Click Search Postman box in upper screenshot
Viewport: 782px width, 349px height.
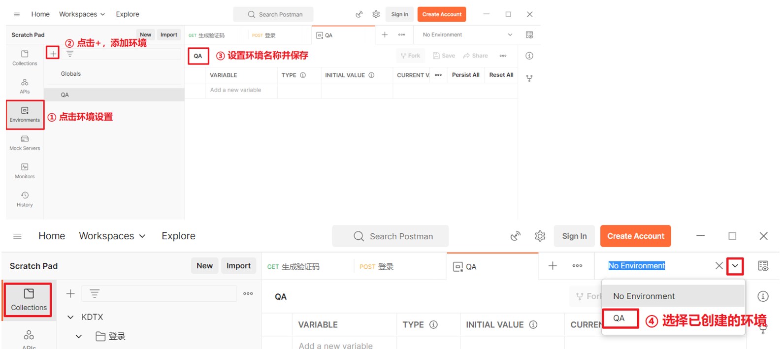(x=273, y=14)
